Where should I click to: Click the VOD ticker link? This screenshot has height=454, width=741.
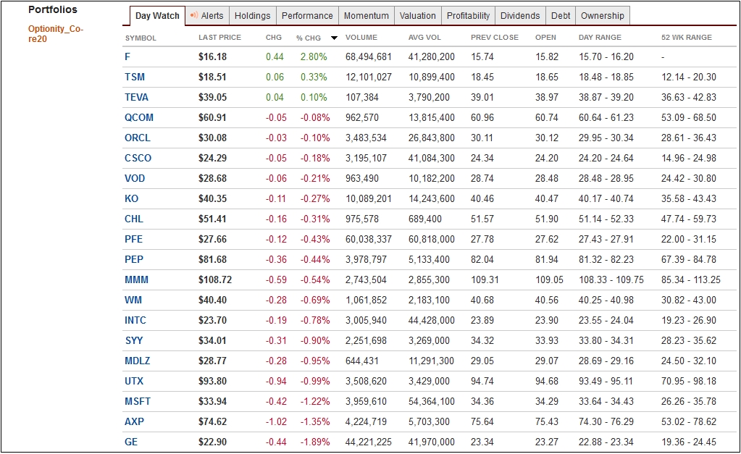pos(135,179)
